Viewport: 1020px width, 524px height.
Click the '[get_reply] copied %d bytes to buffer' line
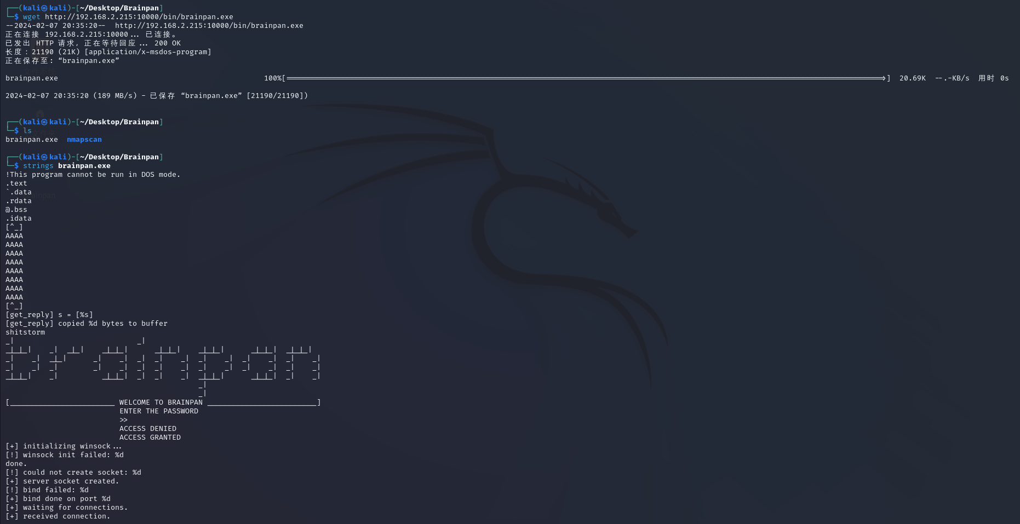tap(87, 324)
